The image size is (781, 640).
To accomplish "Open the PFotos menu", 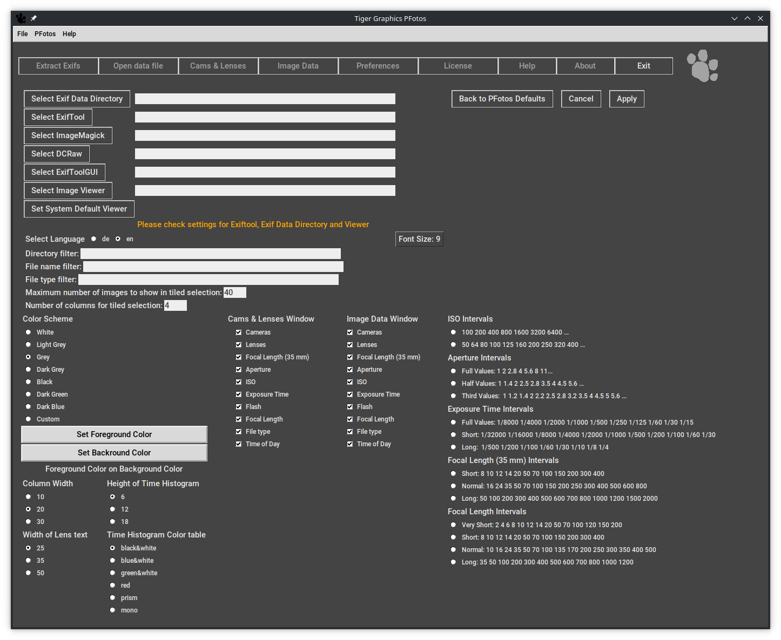I will (x=45, y=34).
